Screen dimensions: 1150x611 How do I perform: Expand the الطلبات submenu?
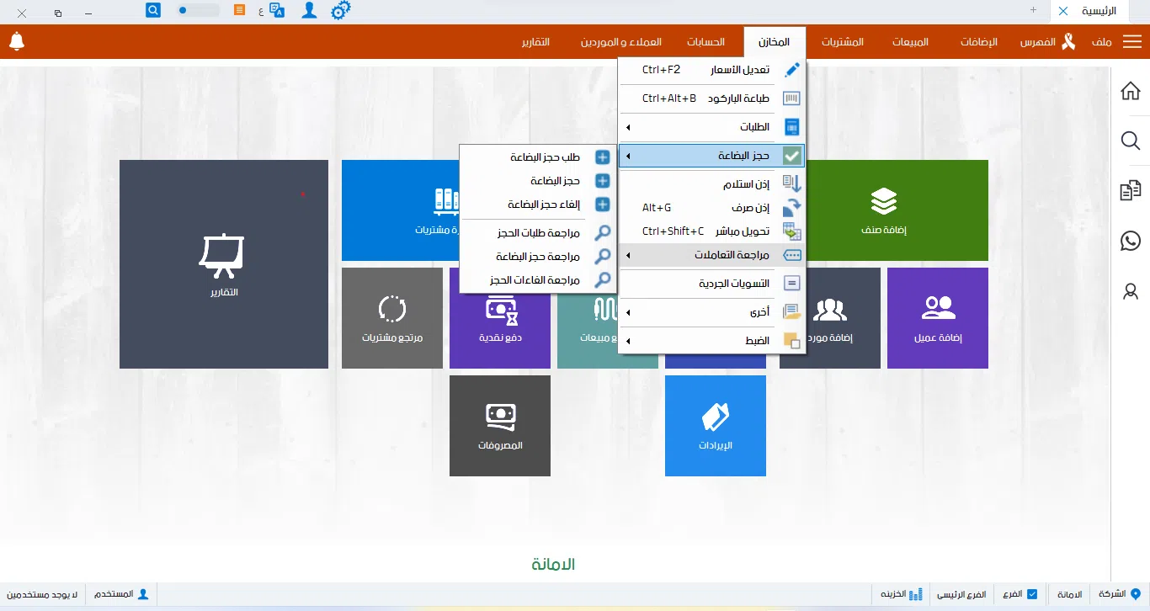pos(712,127)
